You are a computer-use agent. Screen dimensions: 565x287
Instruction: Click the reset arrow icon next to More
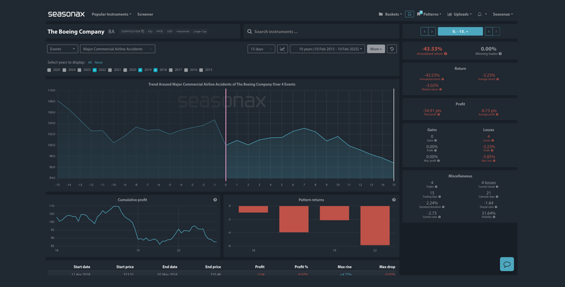392,49
